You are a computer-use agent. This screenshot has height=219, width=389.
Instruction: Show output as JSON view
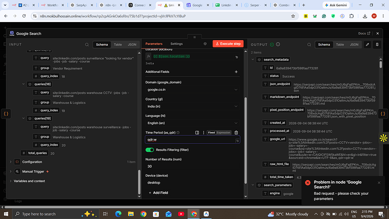coord(354,45)
